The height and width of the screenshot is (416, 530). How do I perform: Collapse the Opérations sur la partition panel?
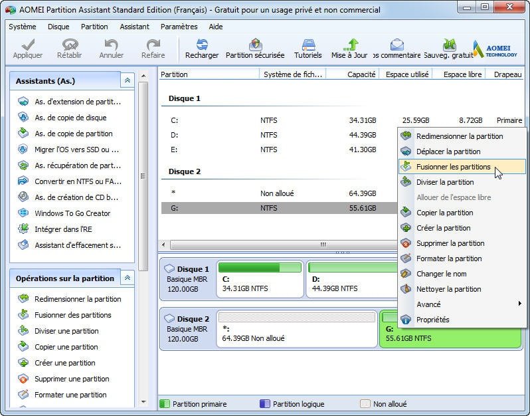click(128, 278)
